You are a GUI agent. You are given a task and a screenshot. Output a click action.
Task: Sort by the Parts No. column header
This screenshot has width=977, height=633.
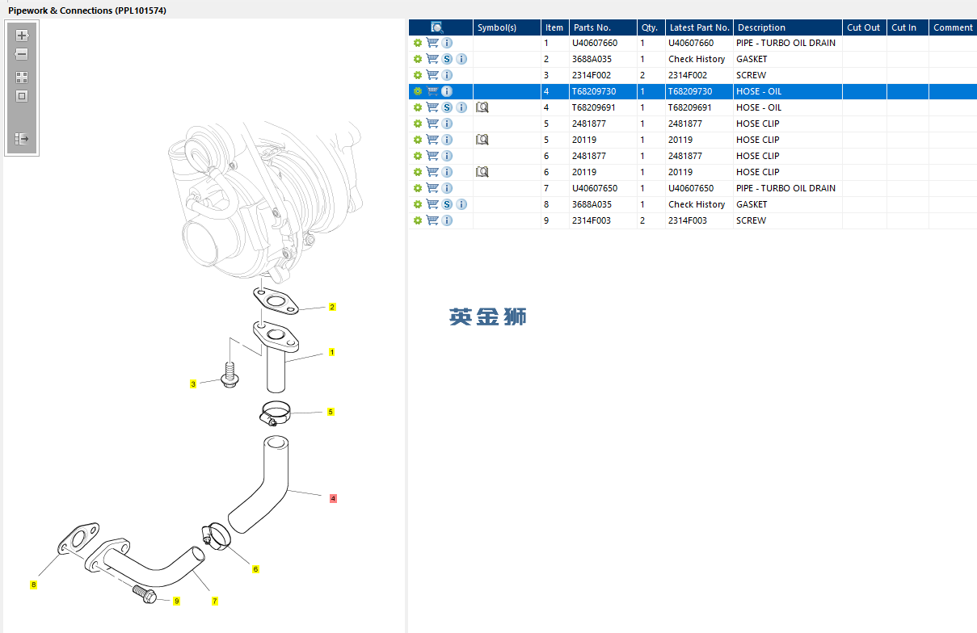tap(602, 27)
